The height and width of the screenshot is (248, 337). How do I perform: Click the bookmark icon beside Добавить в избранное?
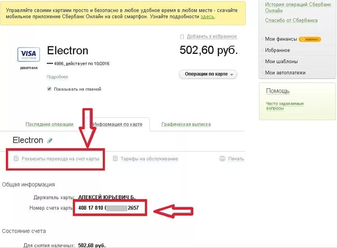pyautogui.click(x=182, y=37)
